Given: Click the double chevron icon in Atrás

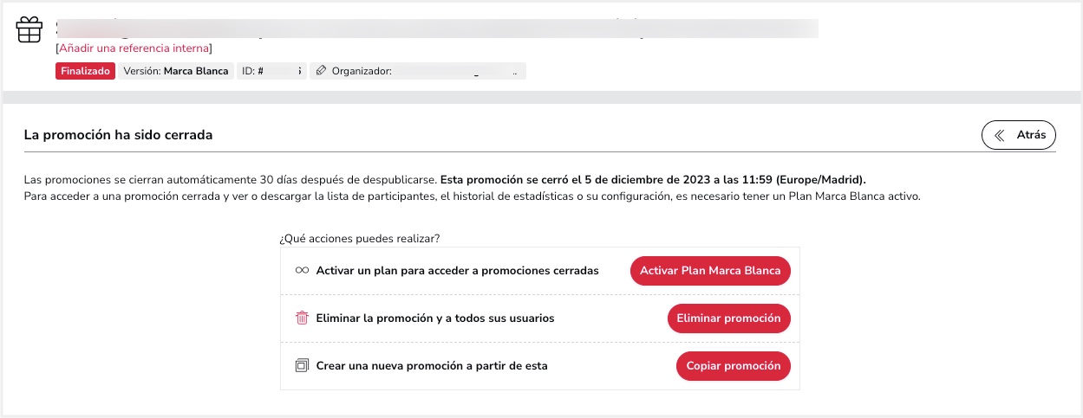Looking at the screenshot, I should [x=1000, y=135].
